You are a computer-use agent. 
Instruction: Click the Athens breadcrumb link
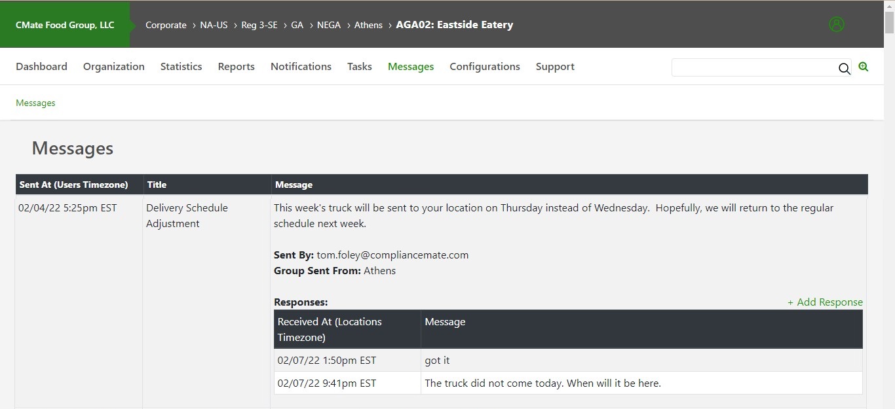pos(368,25)
